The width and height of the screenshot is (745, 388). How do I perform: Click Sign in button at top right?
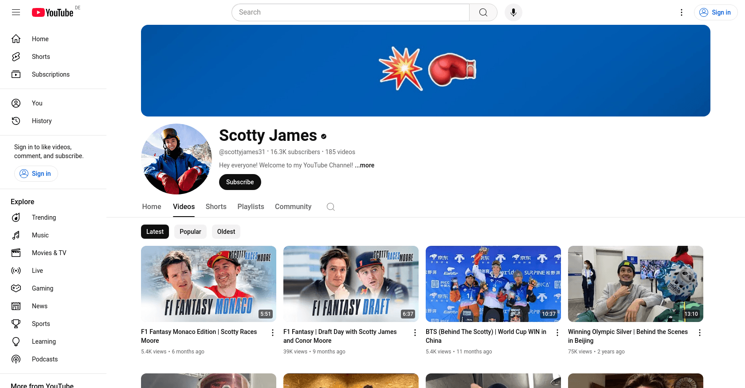coord(715,12)
